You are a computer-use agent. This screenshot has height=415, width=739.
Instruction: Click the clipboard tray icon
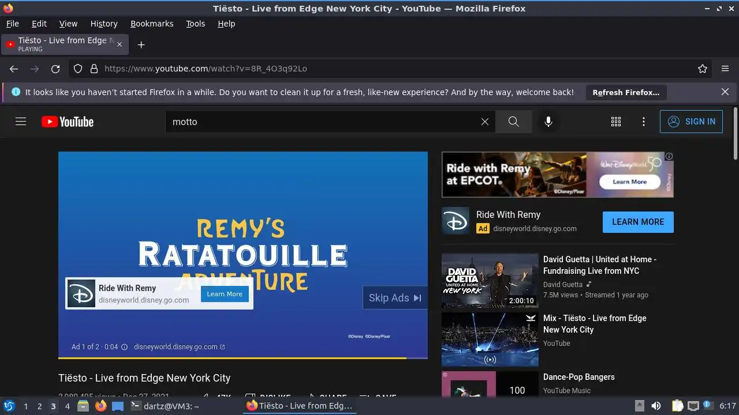tap(677, 406)
